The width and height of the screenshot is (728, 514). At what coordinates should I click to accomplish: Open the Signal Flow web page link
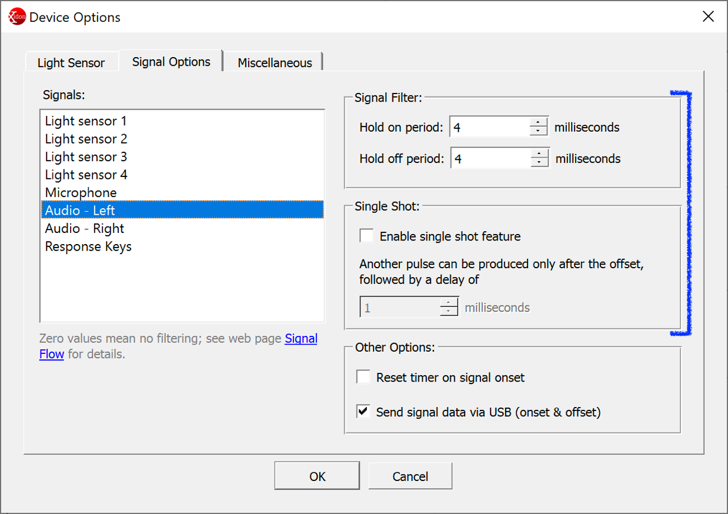click(x=301, y=339)
